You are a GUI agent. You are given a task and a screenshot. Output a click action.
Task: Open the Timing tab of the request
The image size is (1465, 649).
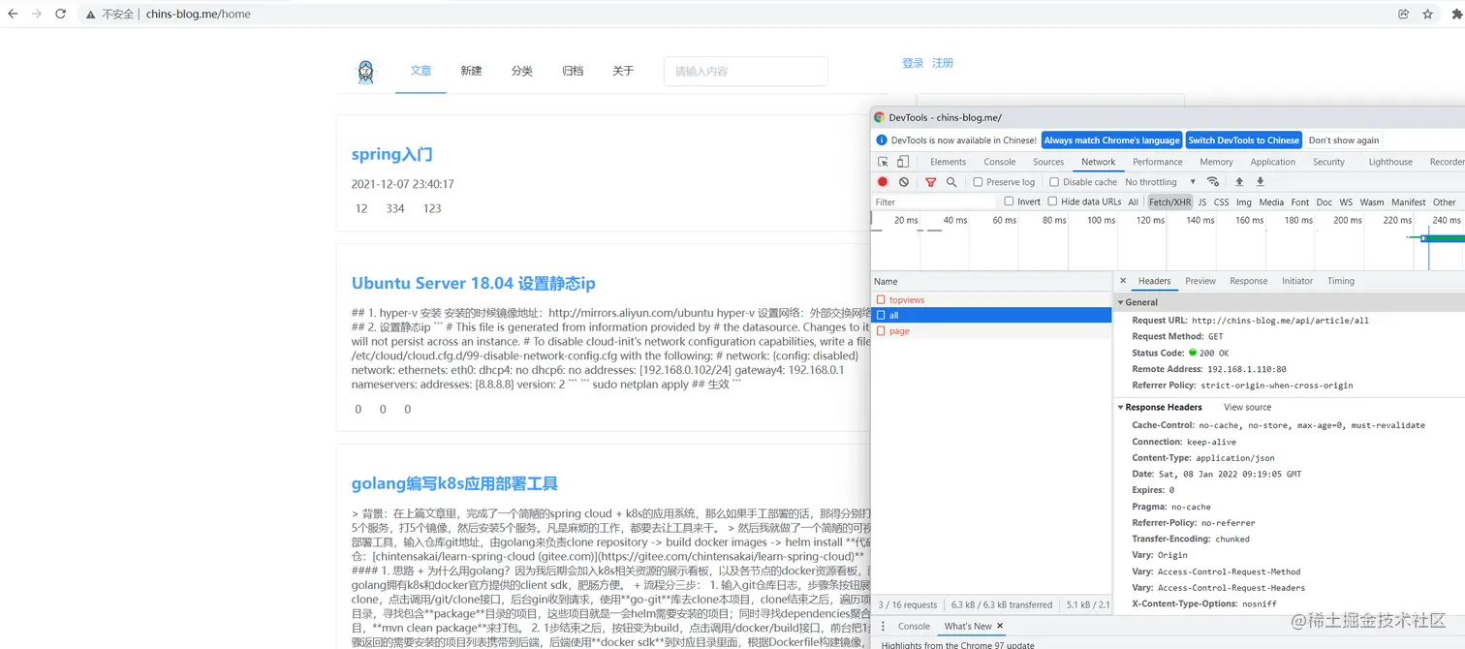(x=1341, y=281)
